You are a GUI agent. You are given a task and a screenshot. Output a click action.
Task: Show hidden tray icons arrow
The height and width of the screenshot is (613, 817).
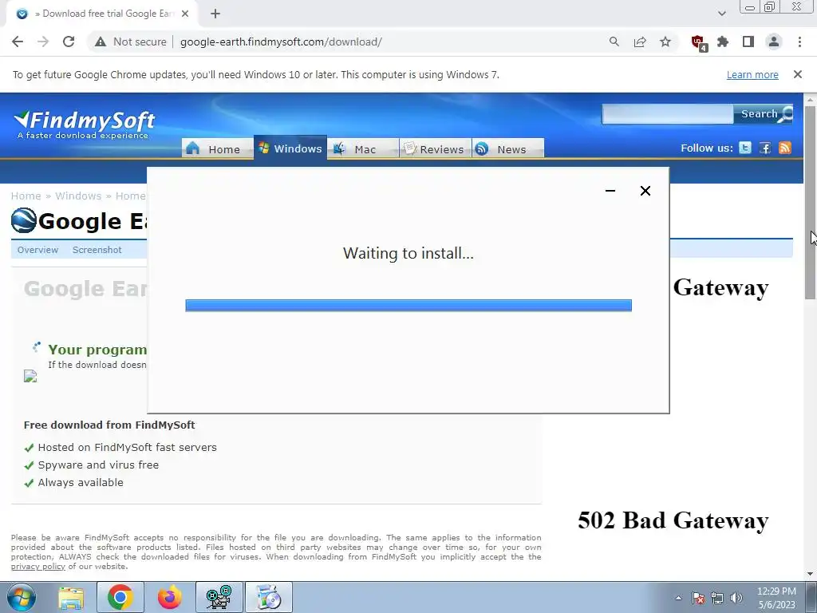(678, 598)
